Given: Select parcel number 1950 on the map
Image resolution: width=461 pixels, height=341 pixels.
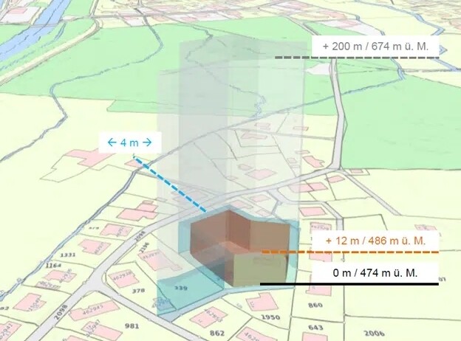Looking at the screenshot, I should [x=270, y=317].
